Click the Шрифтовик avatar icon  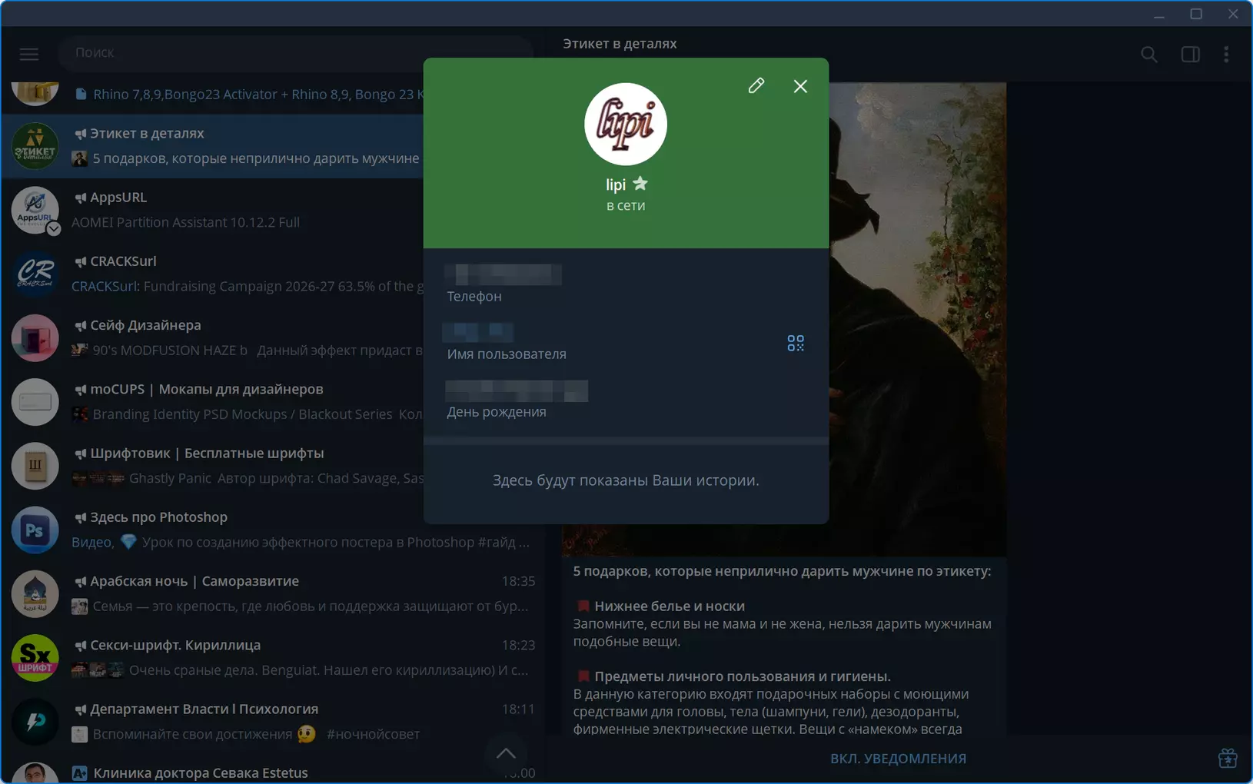(x=35, y=466)
